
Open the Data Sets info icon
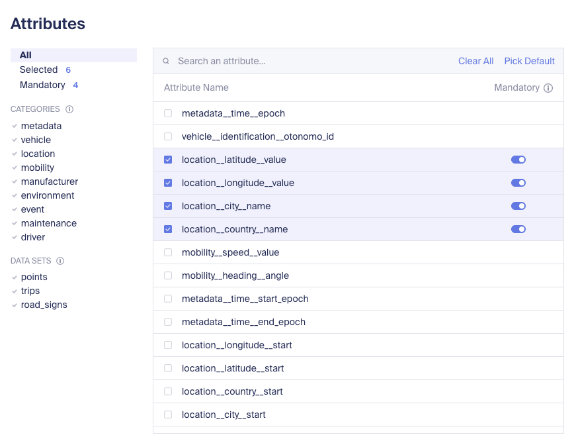[60, 261]
